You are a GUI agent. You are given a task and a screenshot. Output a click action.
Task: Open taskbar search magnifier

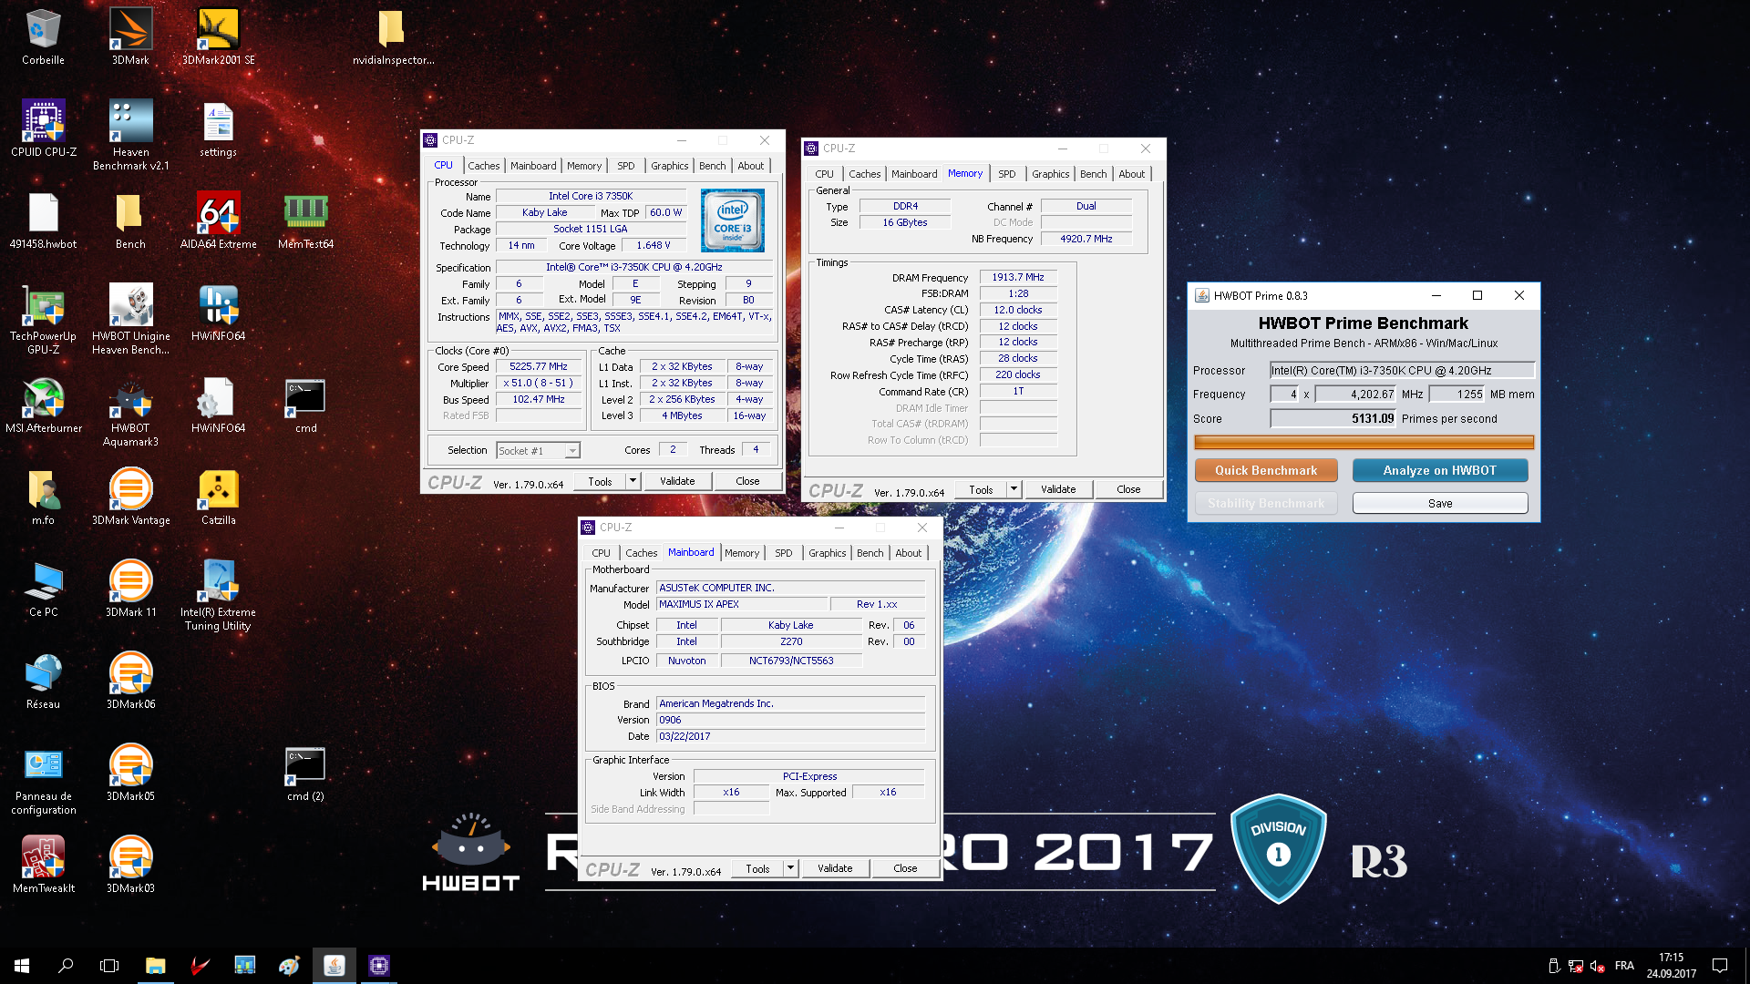click(66, 966)
